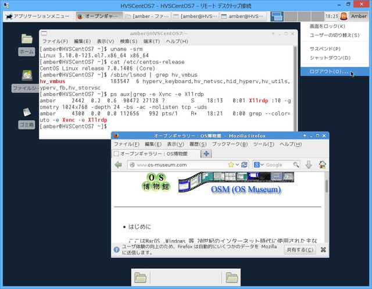Open Google search engine dropdown

259,165
